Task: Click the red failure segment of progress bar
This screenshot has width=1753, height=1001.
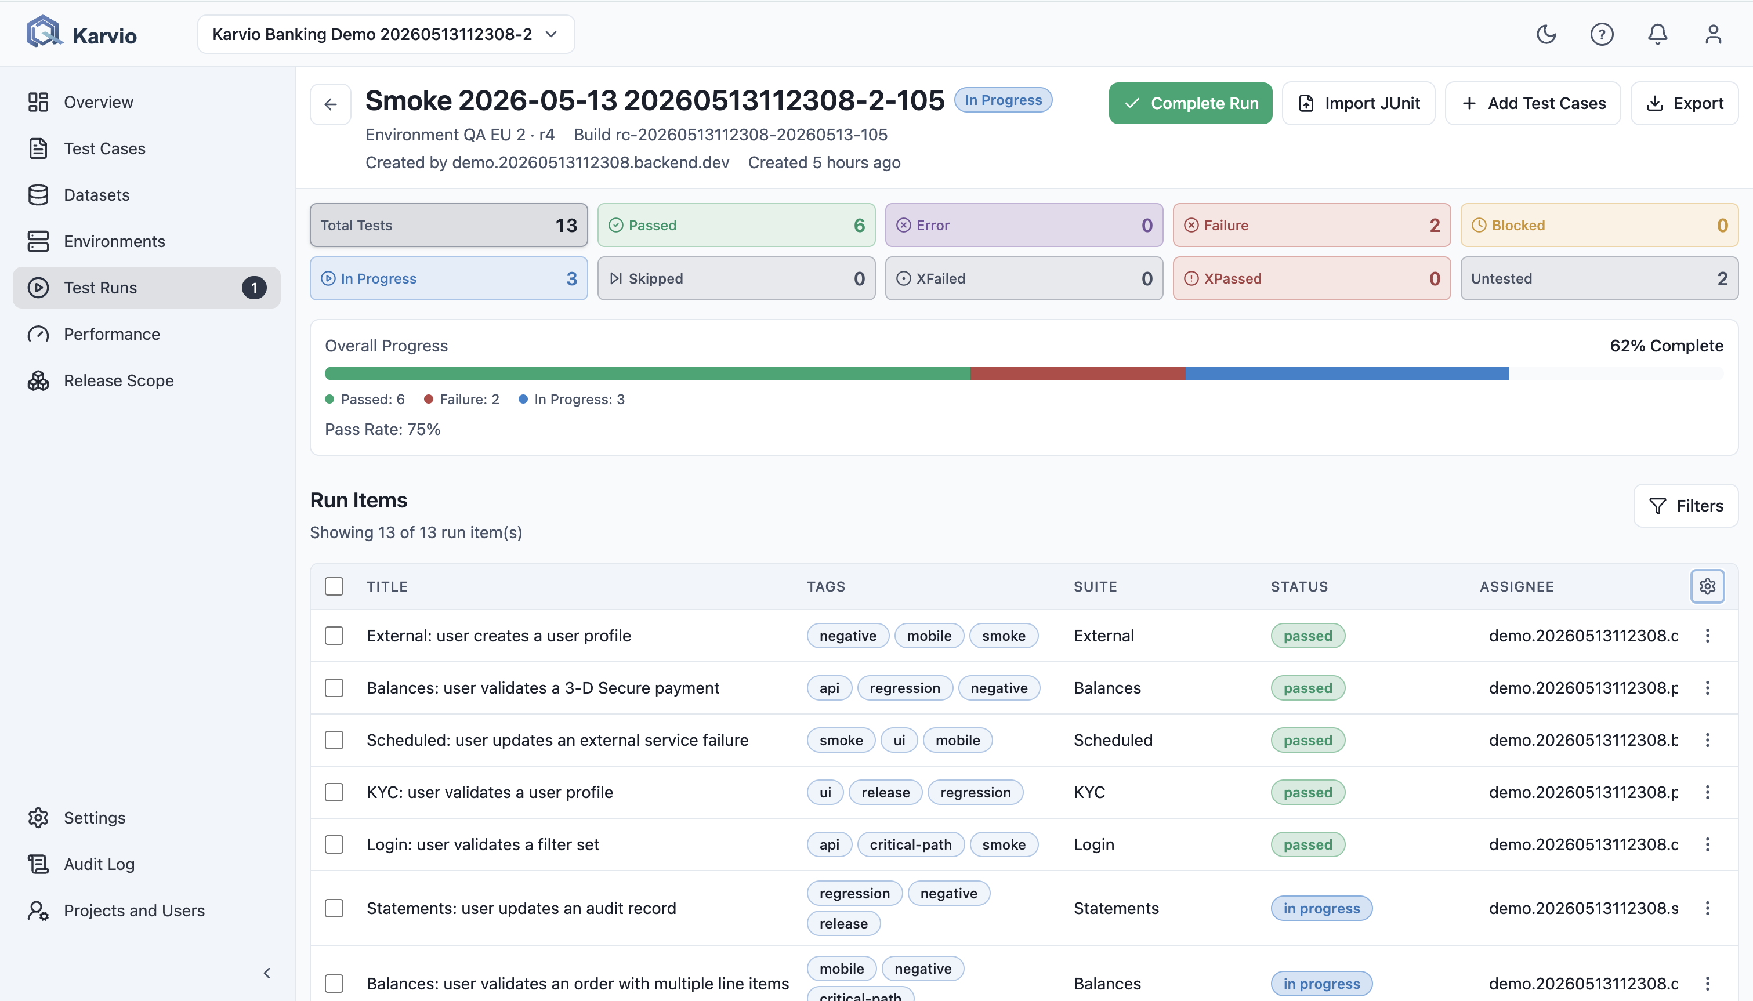Action: tap(1077, 373)
